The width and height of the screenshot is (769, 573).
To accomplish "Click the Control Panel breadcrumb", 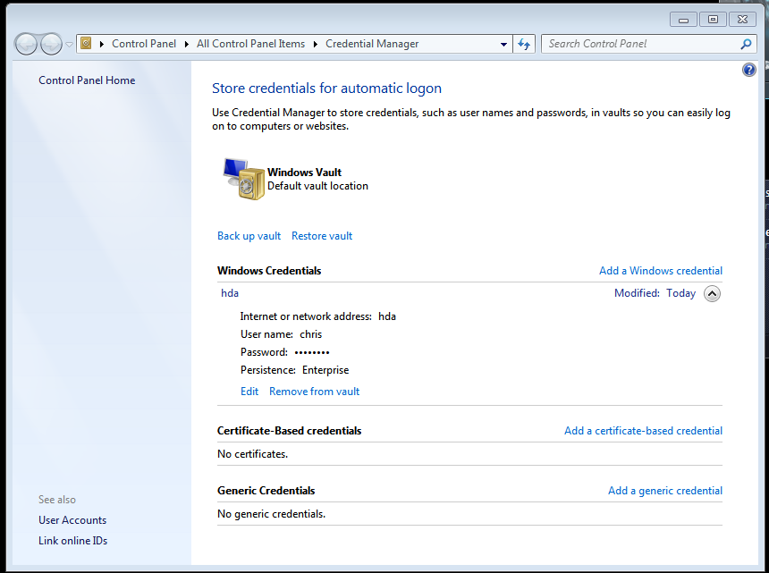I will tap(144, 44).
